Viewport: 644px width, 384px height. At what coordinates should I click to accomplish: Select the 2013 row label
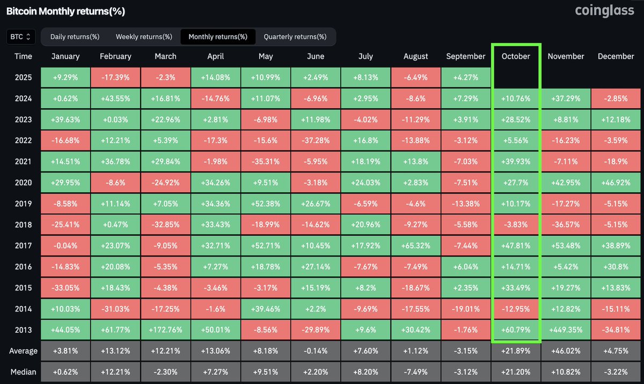coord(23,329)
